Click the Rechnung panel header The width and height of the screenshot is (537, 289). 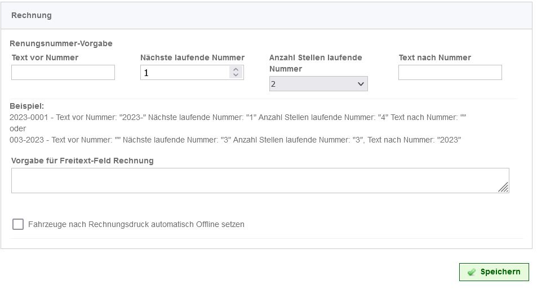[267, 15]
